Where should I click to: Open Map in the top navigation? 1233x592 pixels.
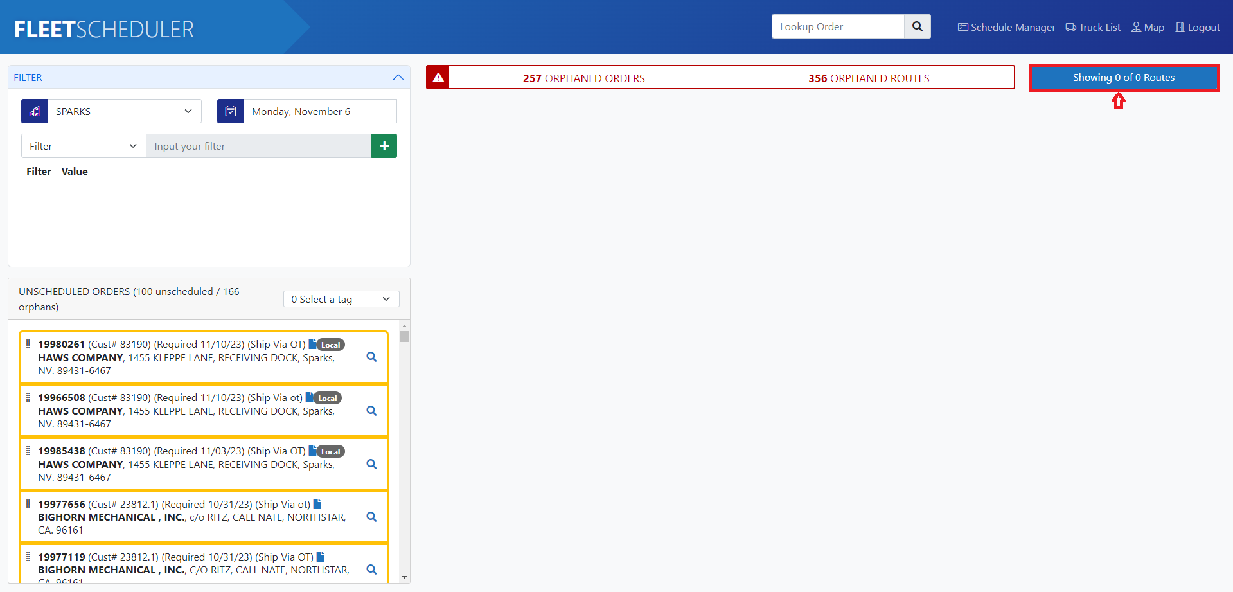point(1148,27)
